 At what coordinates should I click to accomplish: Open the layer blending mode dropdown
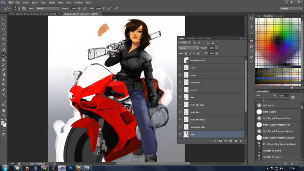[x=188, y=48]
